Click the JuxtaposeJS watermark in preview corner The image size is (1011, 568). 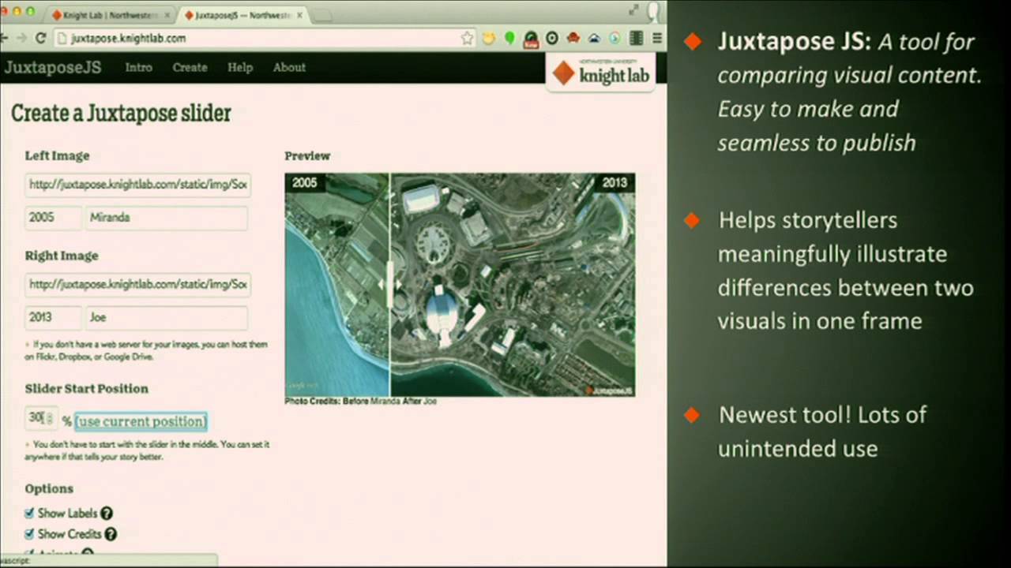point(609,390)
